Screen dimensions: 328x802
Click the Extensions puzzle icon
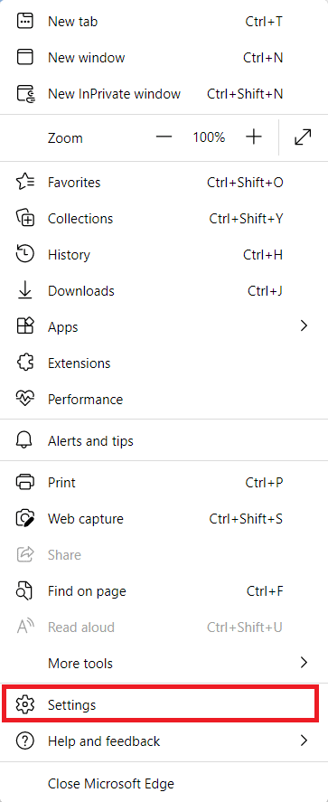point(24,363)
